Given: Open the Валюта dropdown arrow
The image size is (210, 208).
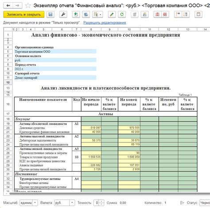Looking at the screenshot, I should [x=72, y=203].
